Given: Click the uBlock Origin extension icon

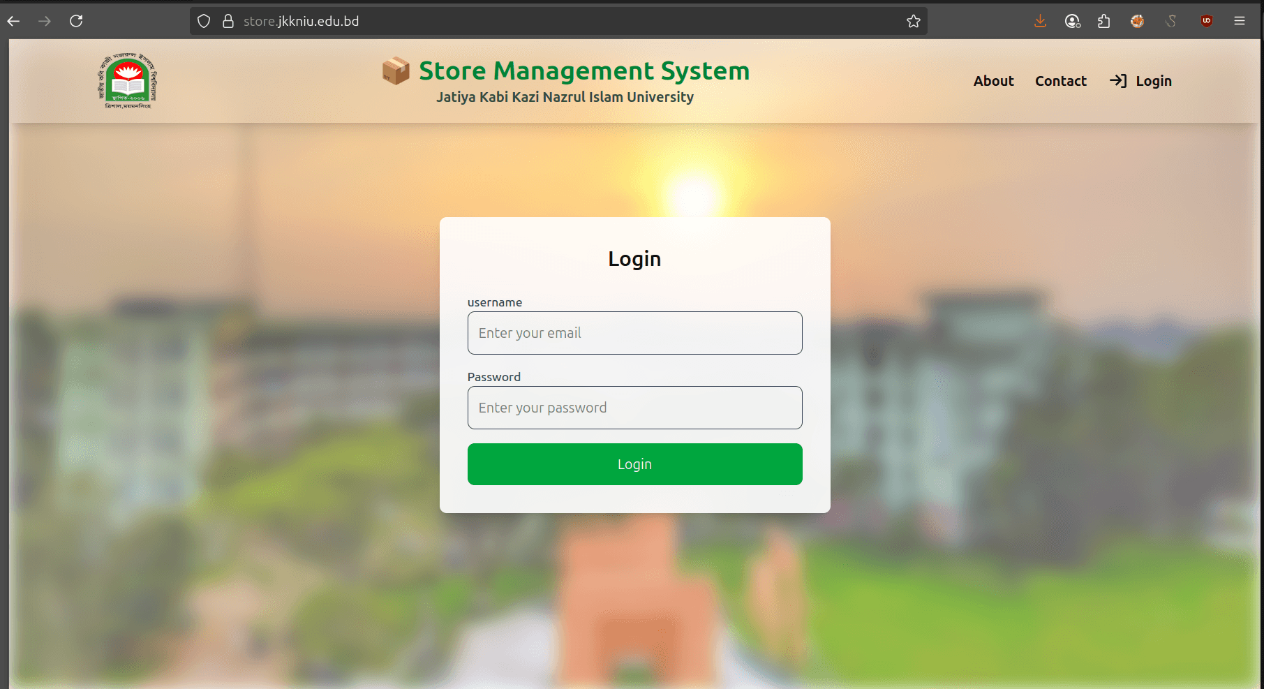Looking at the screenshot, I should (1206, 21).
